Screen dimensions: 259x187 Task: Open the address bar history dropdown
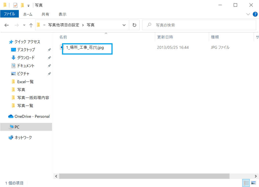[x=124, y=25]
